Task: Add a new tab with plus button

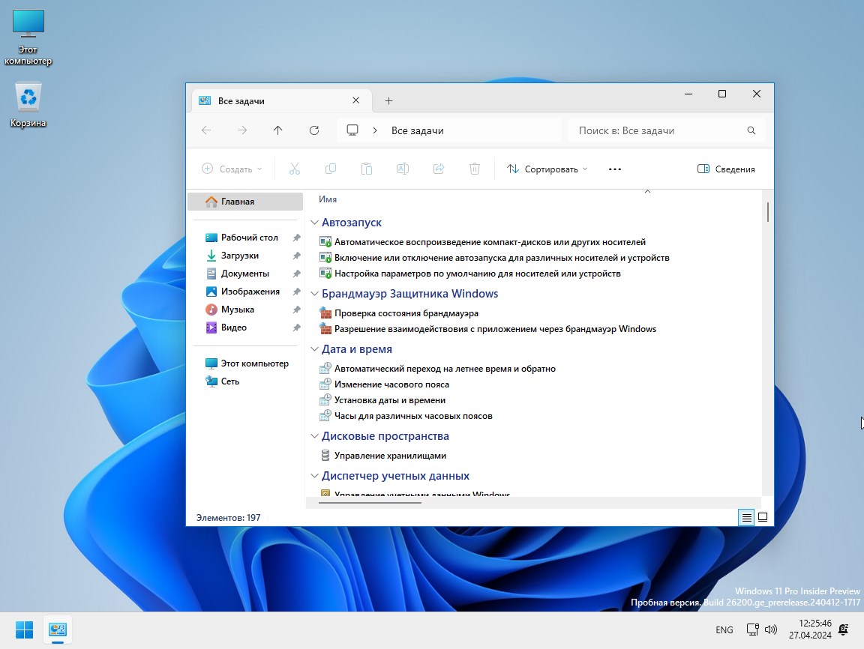Action: coord(389,100)
